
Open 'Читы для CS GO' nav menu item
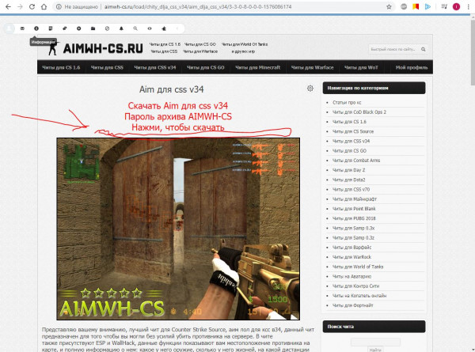point(205,67)
